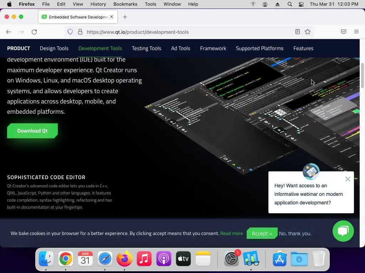
Task: Click the eject icon in menu bar
Action: pos(277,4)
